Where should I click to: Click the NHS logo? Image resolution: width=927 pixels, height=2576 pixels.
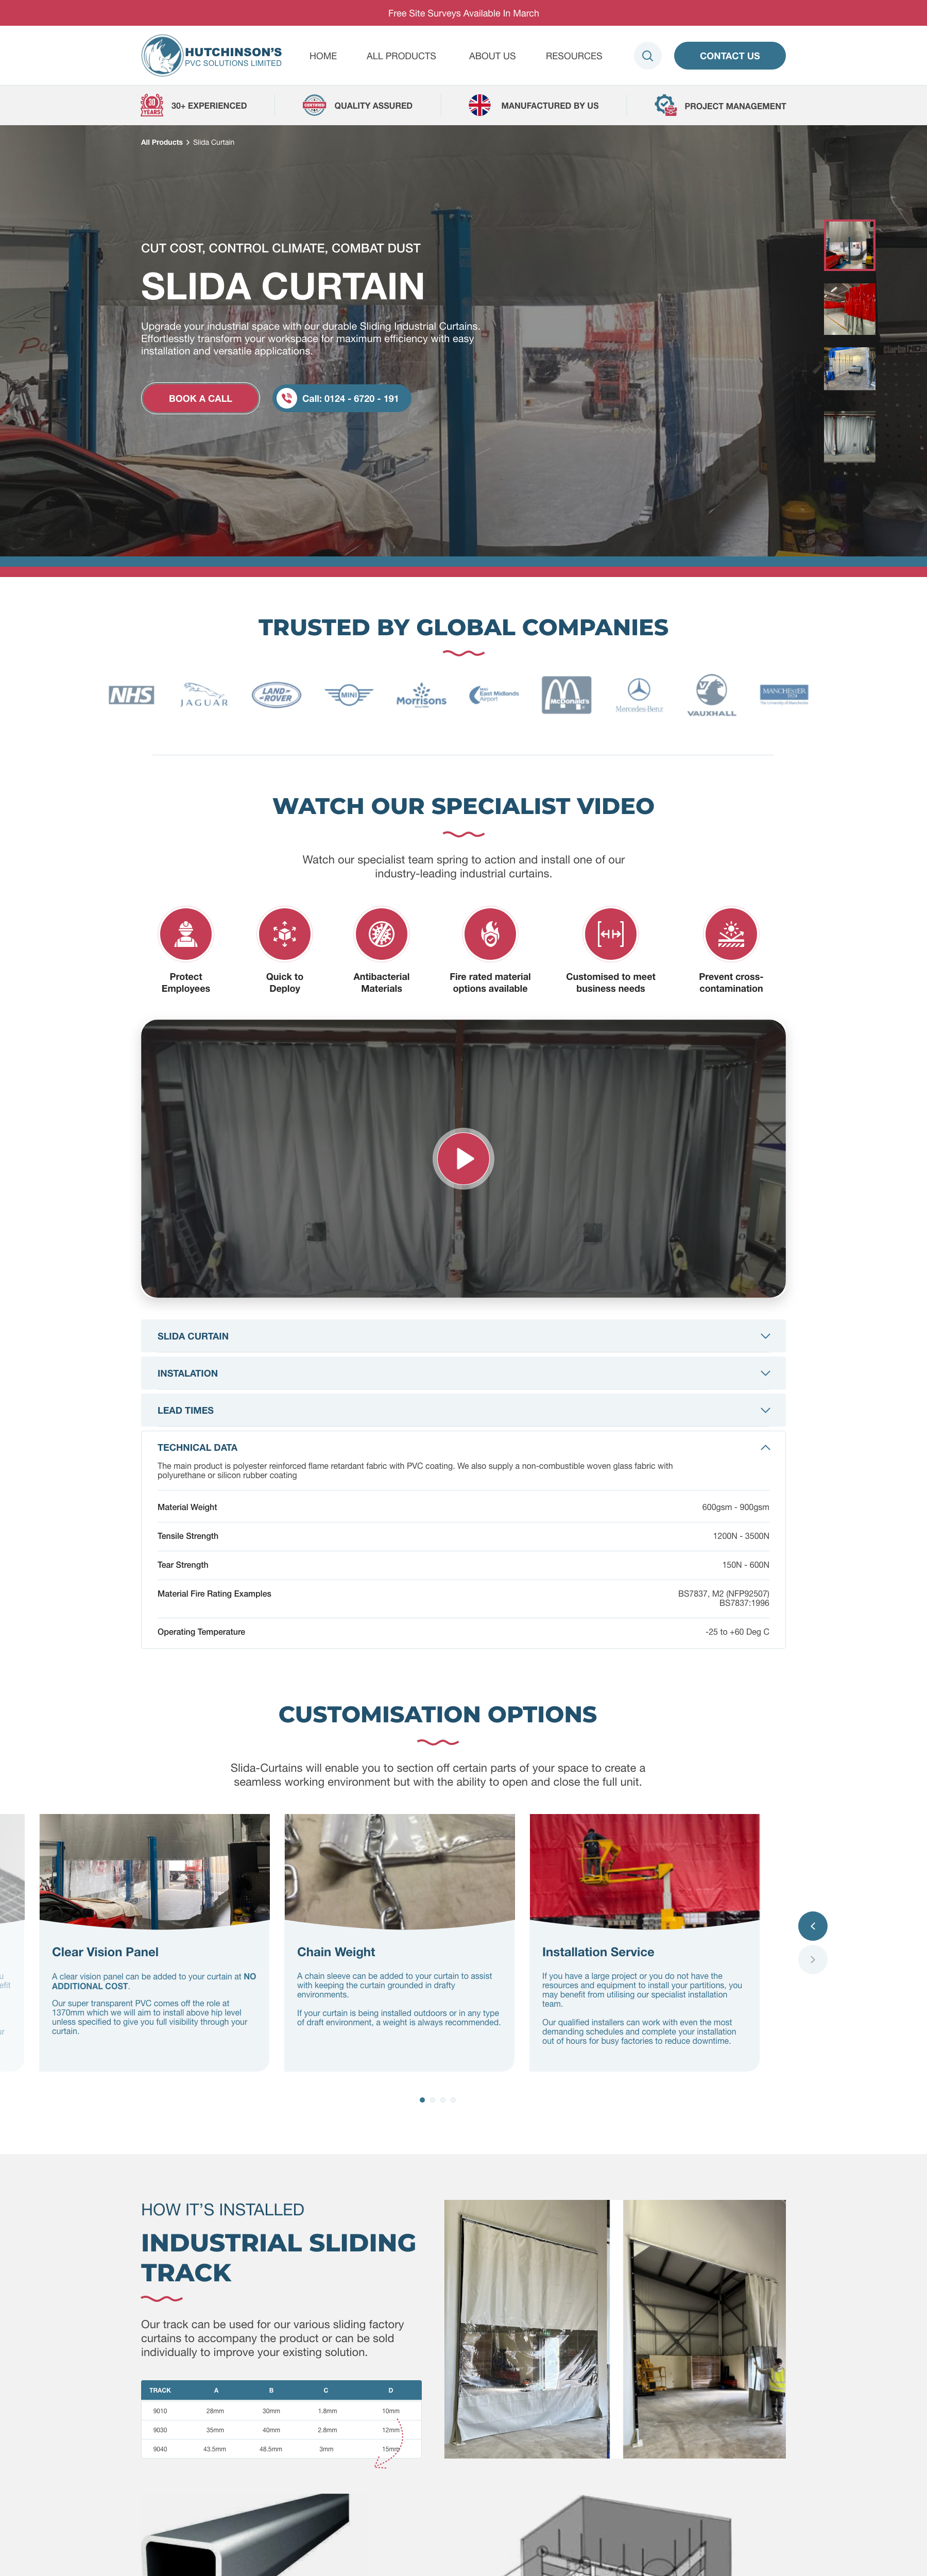(131, 695)
